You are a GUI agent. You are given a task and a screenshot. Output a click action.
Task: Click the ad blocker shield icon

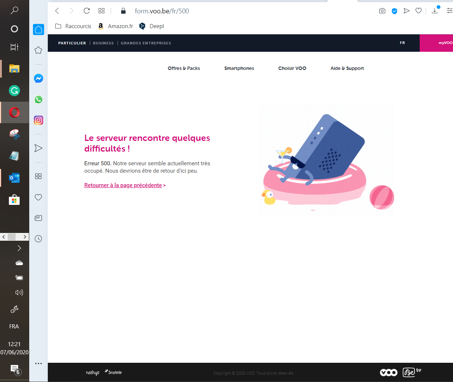pos(394,11)
